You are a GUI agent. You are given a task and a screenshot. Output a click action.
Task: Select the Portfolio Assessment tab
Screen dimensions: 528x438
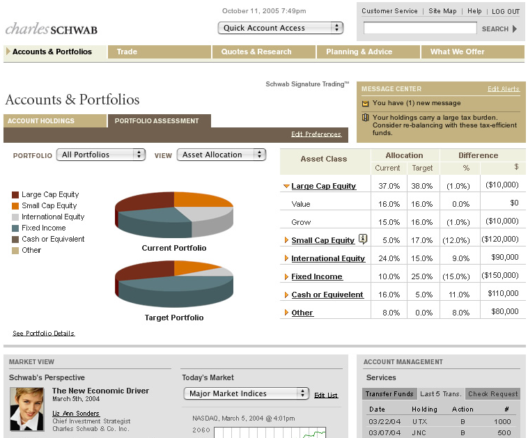pos(160,121)
